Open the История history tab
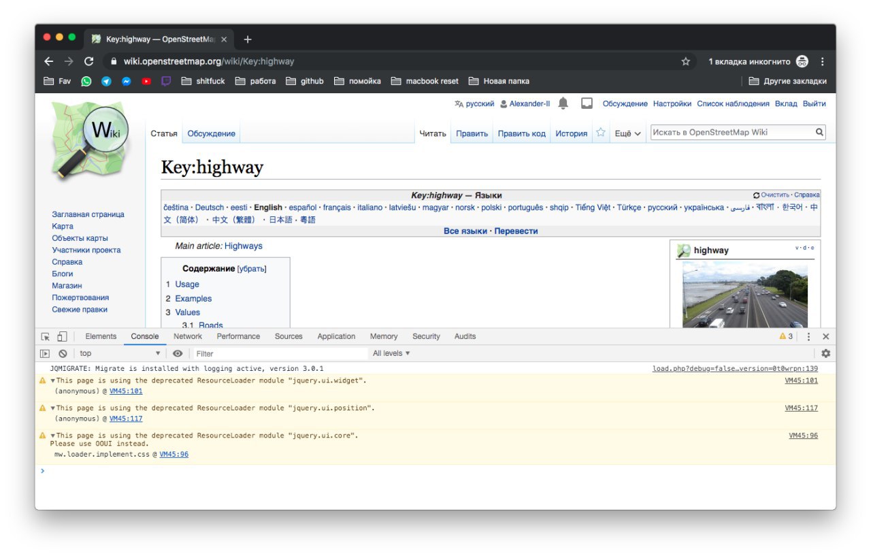Viewport: 871px width, 556px height. click(x=571, y=133)
